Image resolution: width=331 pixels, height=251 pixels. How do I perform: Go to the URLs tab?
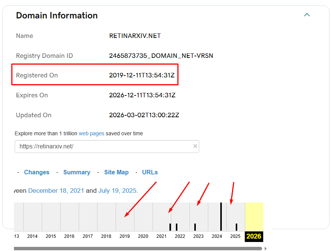tap(150, 172)
